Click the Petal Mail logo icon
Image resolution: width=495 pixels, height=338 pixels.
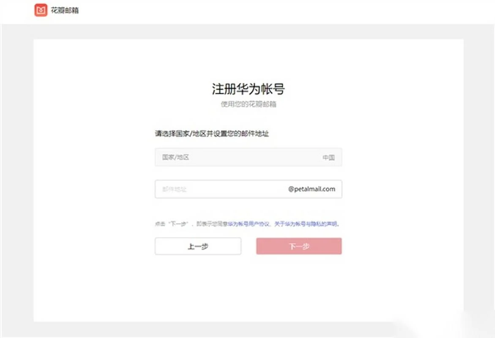tap(41, 10)
